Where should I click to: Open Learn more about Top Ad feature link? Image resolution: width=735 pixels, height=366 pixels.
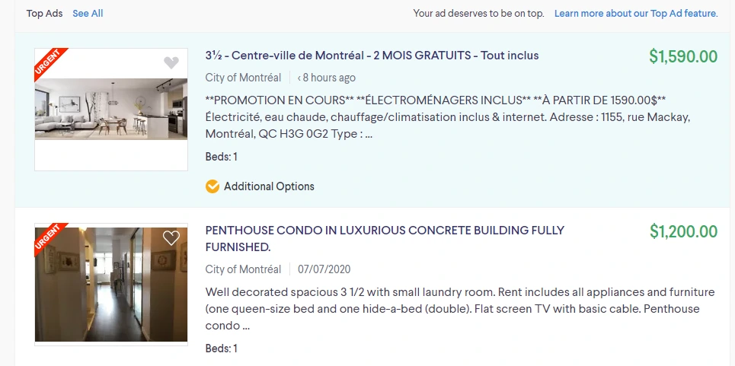[636, 14]
